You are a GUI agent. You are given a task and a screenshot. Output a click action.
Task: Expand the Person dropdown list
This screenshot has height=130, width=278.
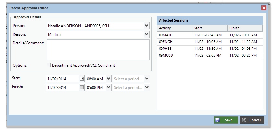147,26
